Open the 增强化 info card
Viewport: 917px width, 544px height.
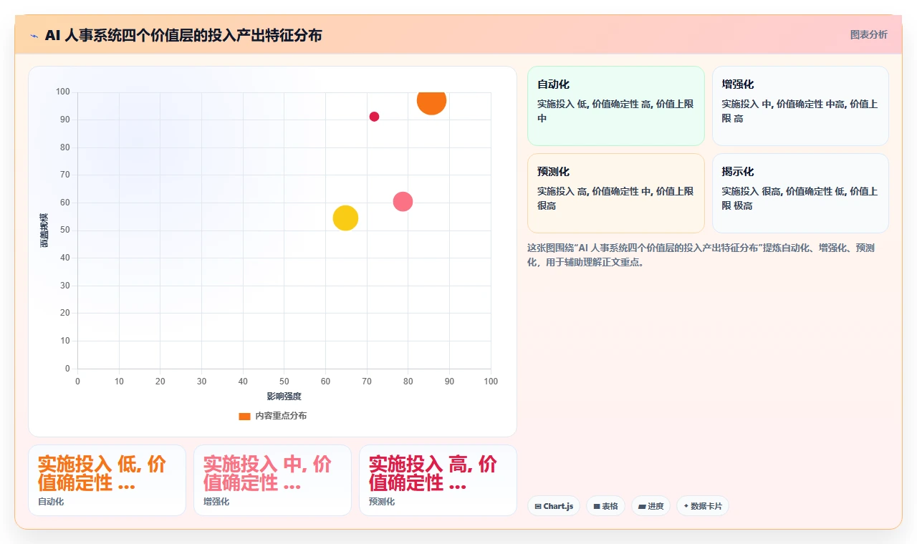pos(800,106)
